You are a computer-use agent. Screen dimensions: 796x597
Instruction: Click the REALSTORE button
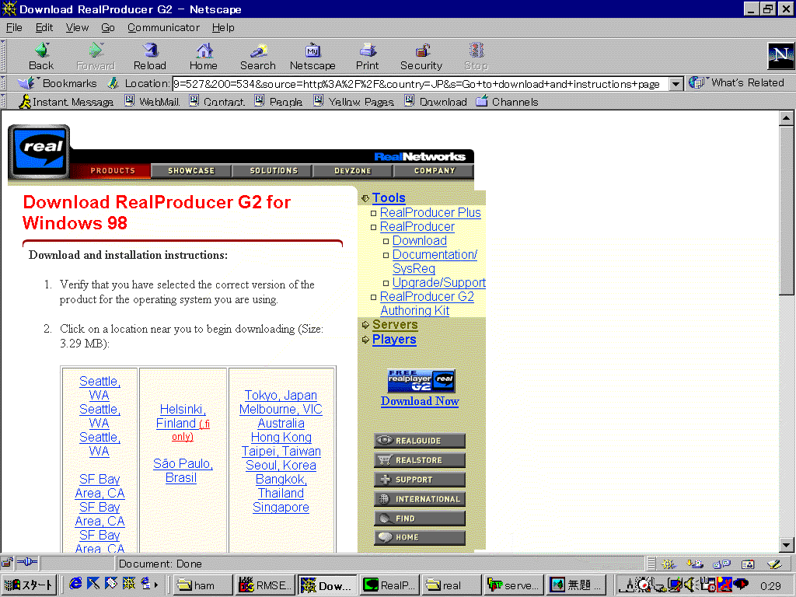[x=419, y=460]
